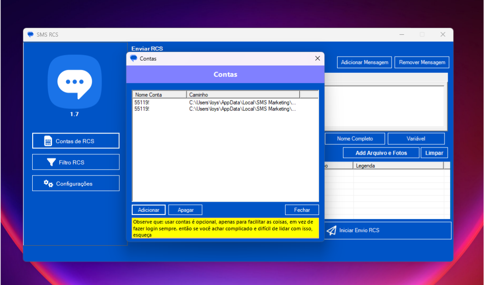The width and height of the screenshot is (484, 285).
Task: Click the Remover Mensagem button
Action: (422, 62)
